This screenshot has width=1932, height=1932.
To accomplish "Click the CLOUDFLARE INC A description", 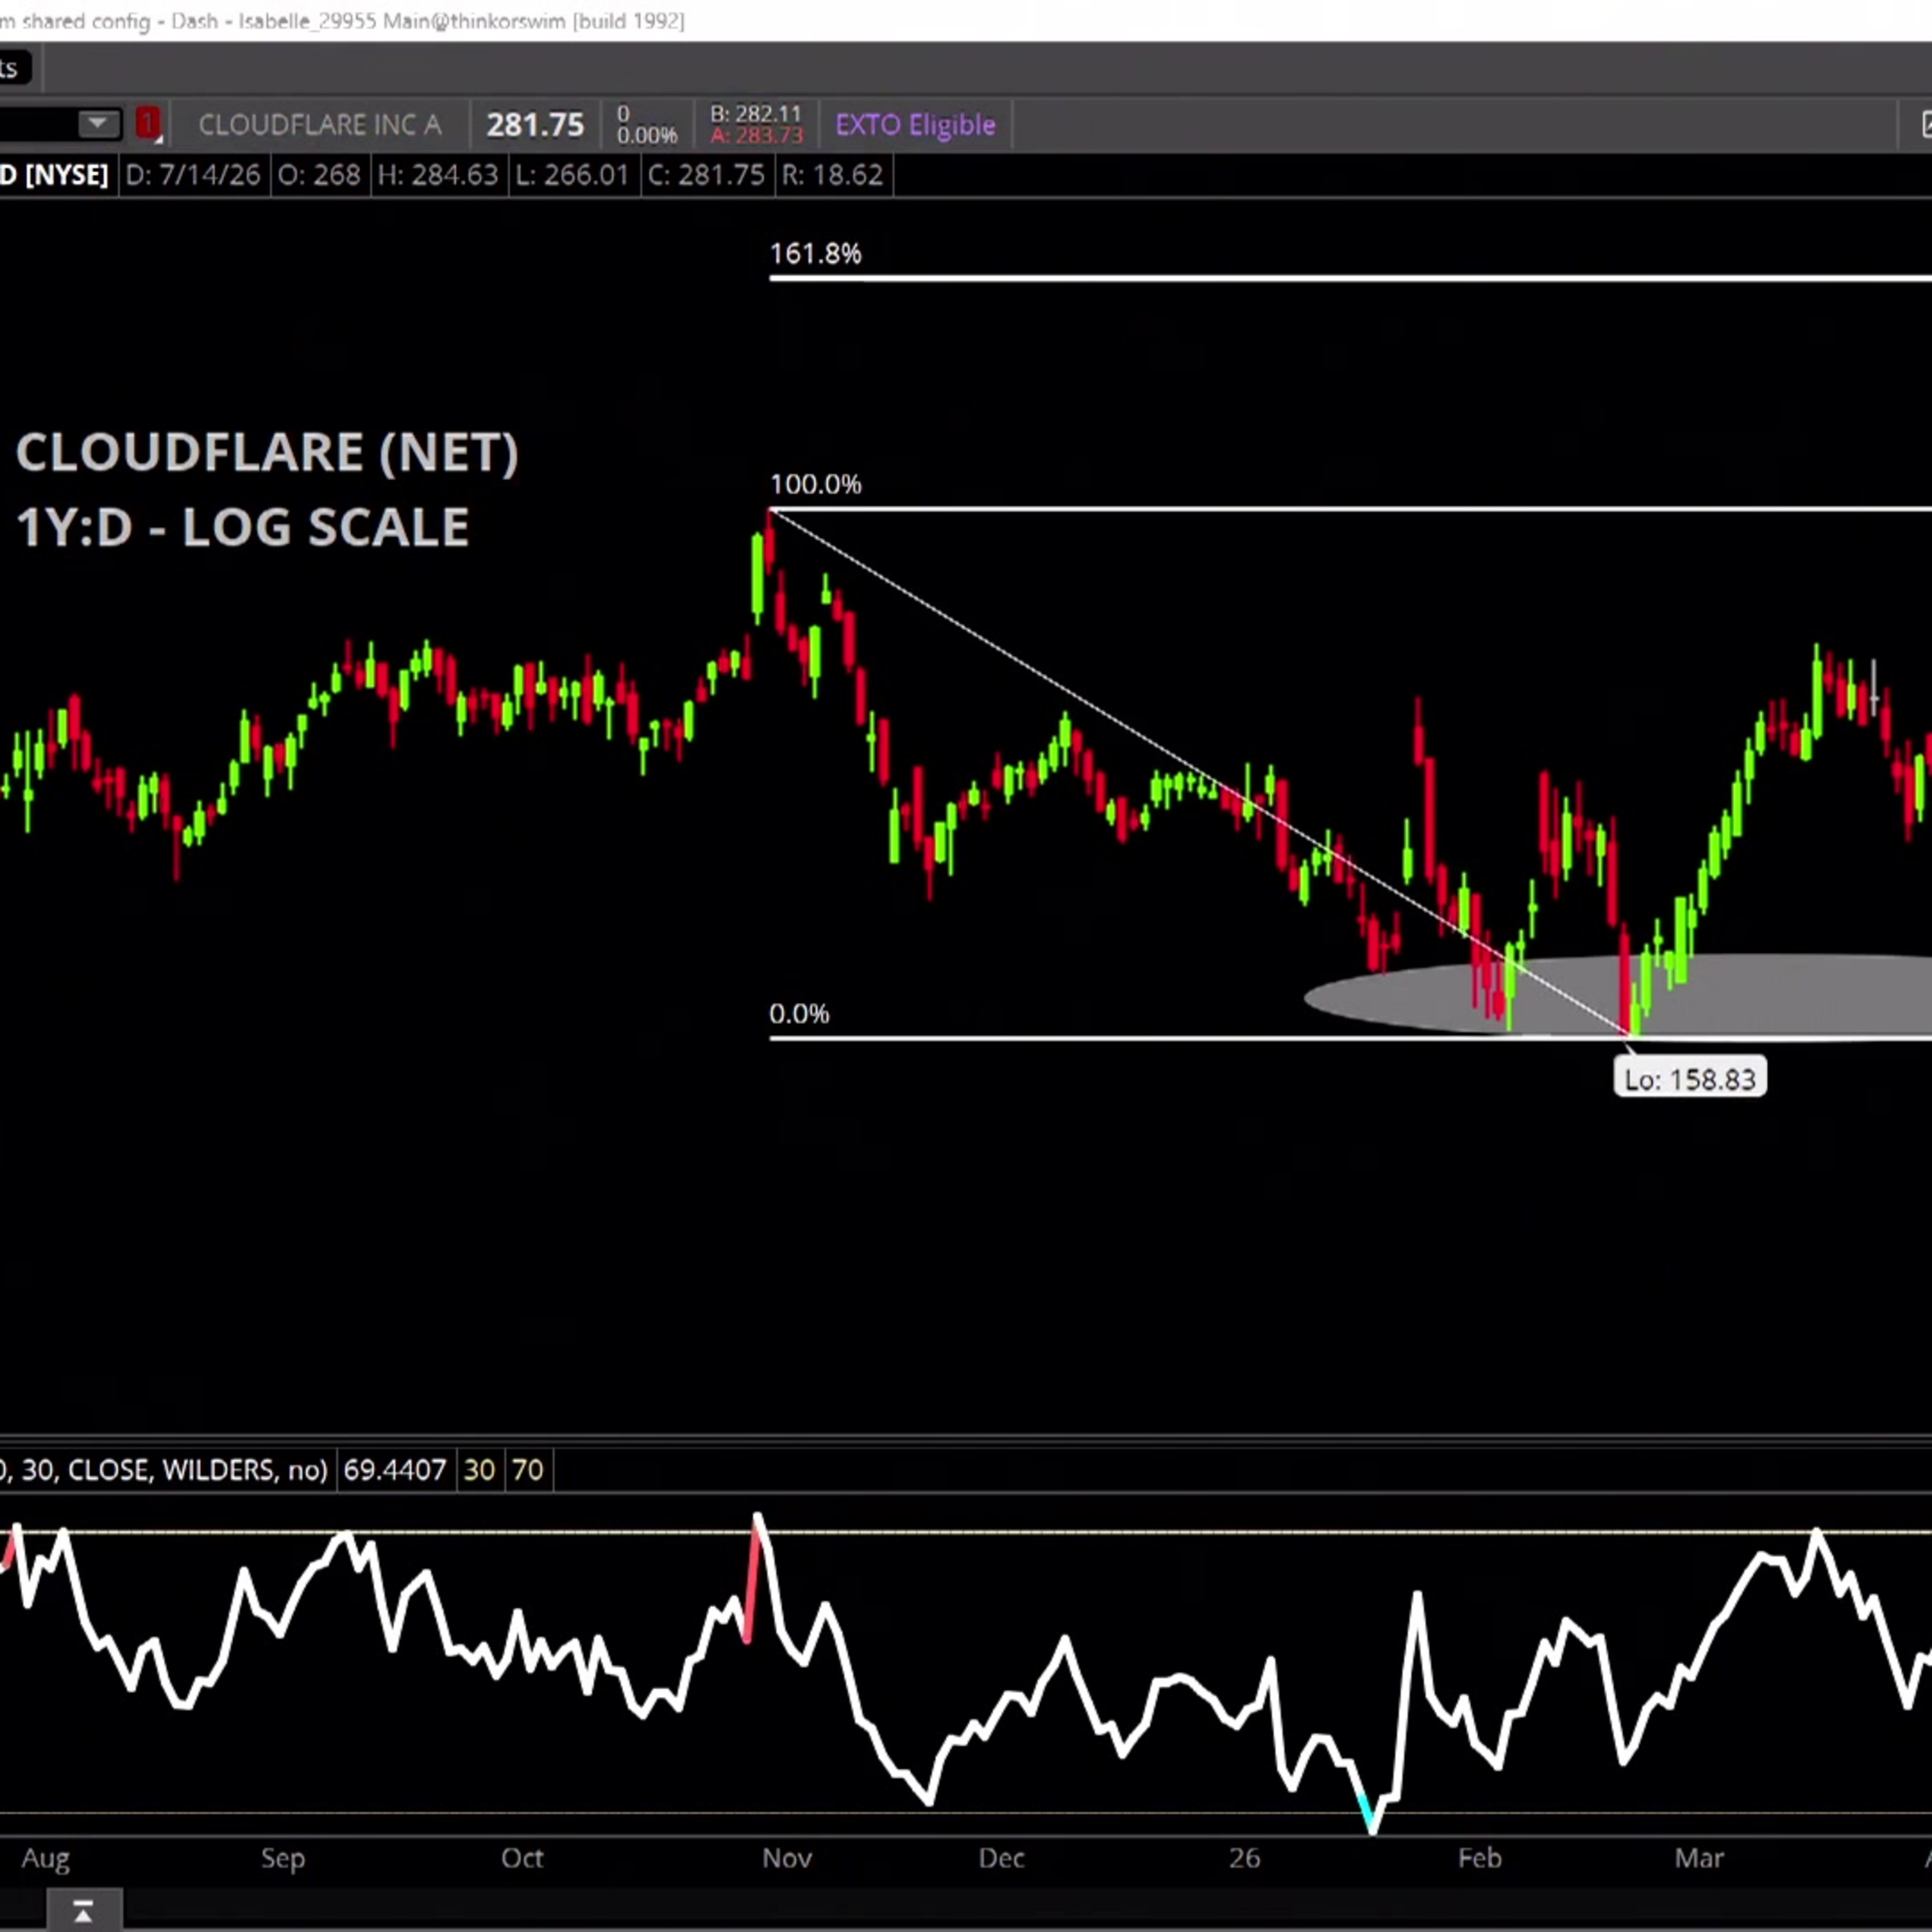I will pyautogui.click(x=319, y=125).
